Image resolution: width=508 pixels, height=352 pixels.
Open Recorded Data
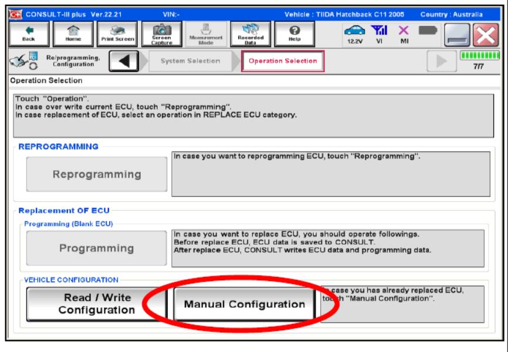tap(250, 34)
